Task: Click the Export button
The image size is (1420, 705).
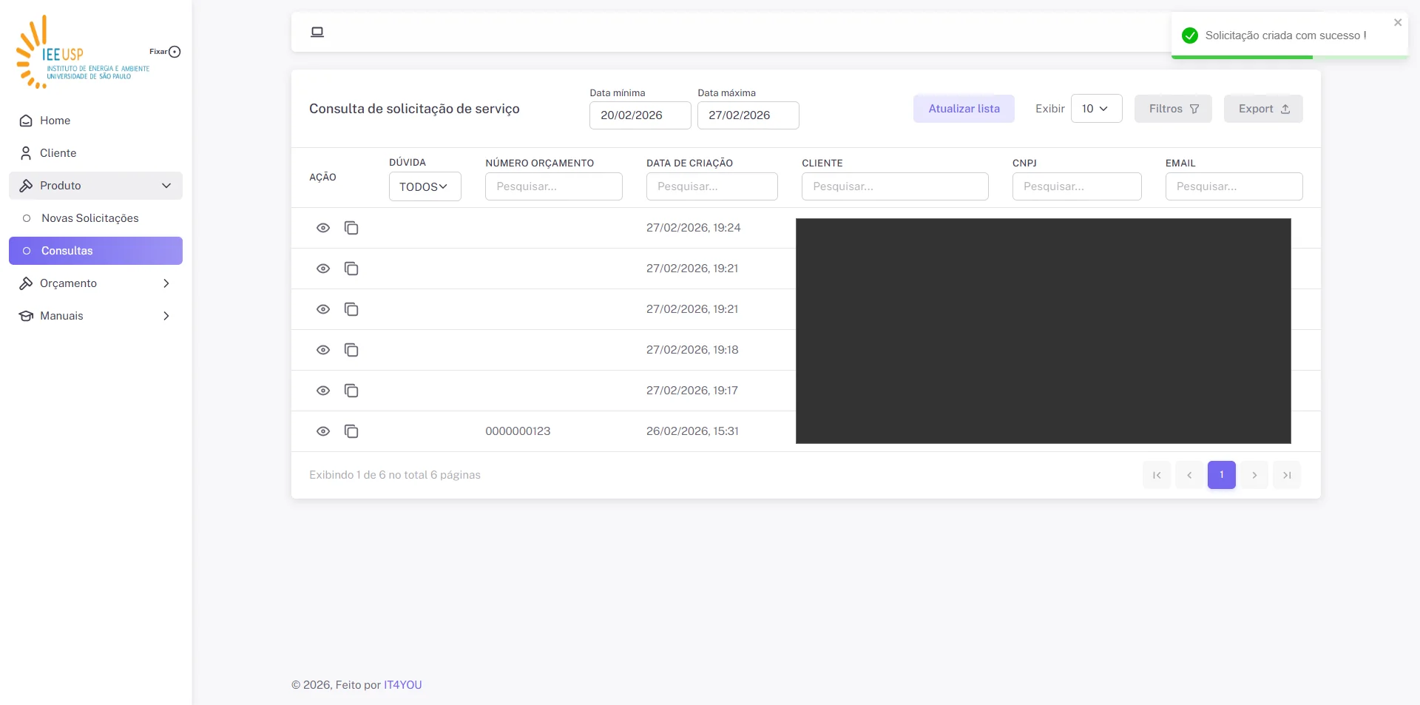Action: point(1263,109)
